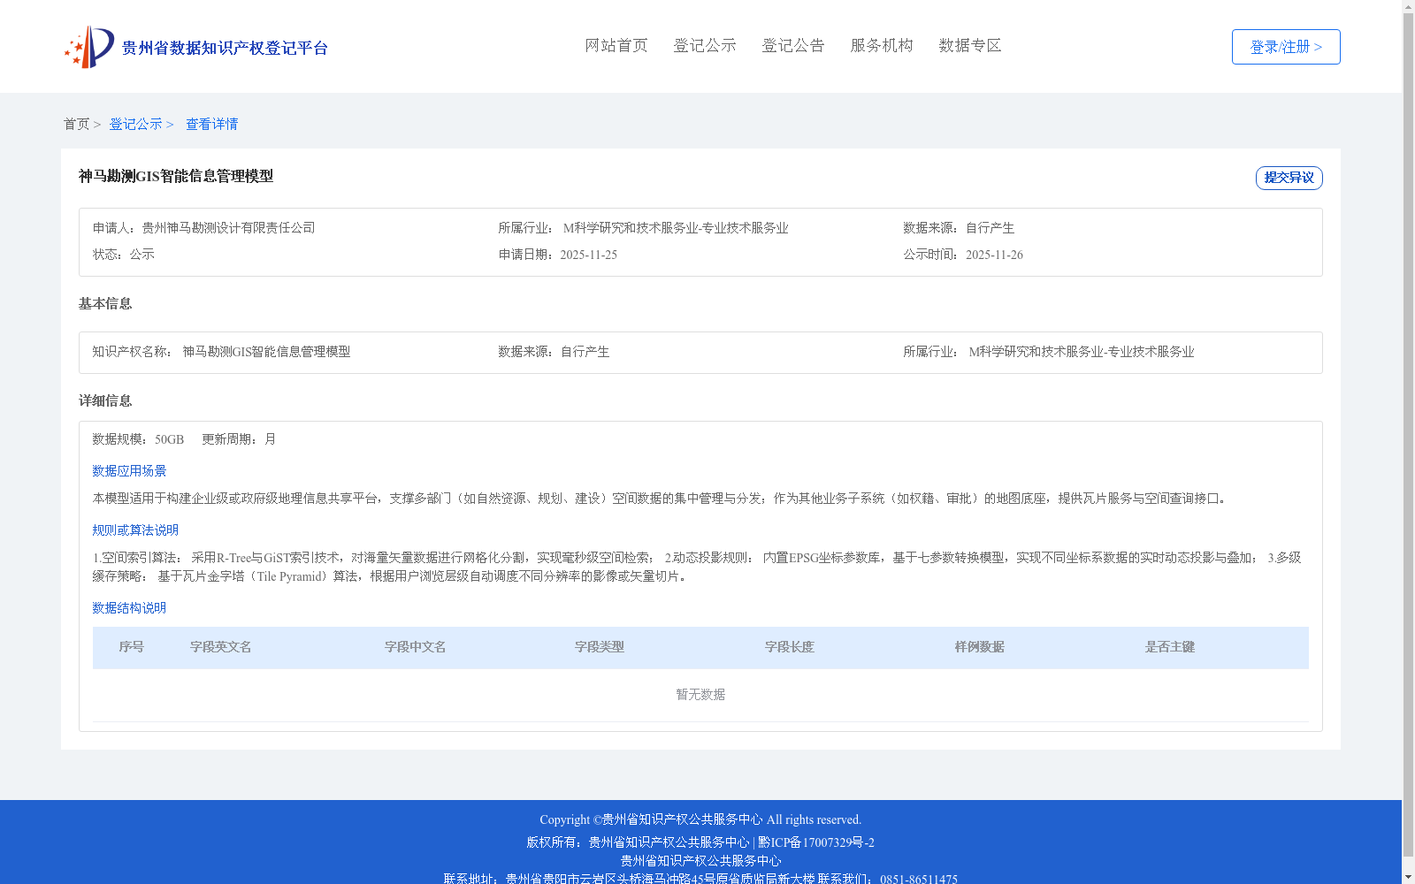Viewport: 1415px width, 884px height.
Task: Go to 首页 via breadcrumb
Action: coord(76,124)
